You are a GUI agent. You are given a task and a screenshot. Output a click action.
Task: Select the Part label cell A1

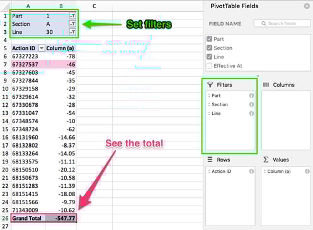28,16
